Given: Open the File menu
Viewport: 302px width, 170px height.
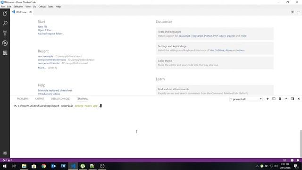Looking at the screenshot, I should tap(3, 7).
